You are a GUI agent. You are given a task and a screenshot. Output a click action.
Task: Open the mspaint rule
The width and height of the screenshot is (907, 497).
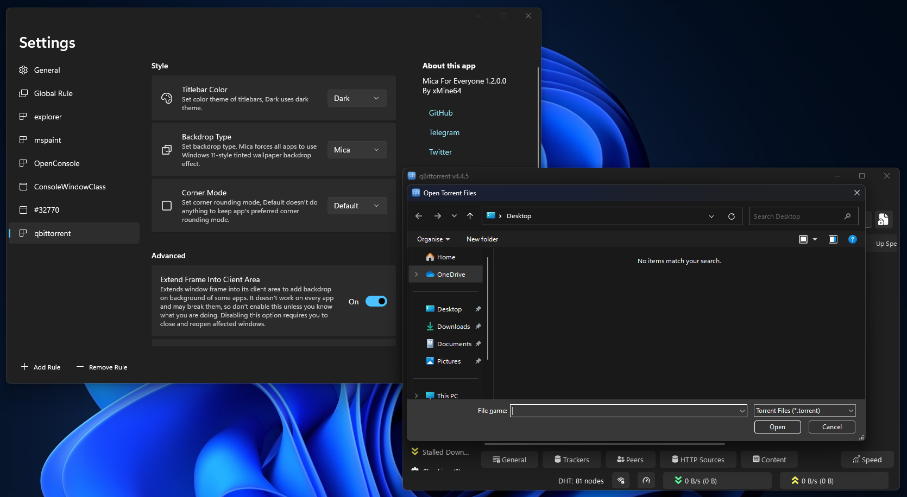(74, 140)
